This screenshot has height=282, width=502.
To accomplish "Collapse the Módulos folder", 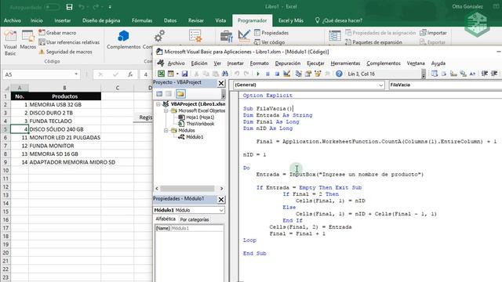I will pos(166,131).
